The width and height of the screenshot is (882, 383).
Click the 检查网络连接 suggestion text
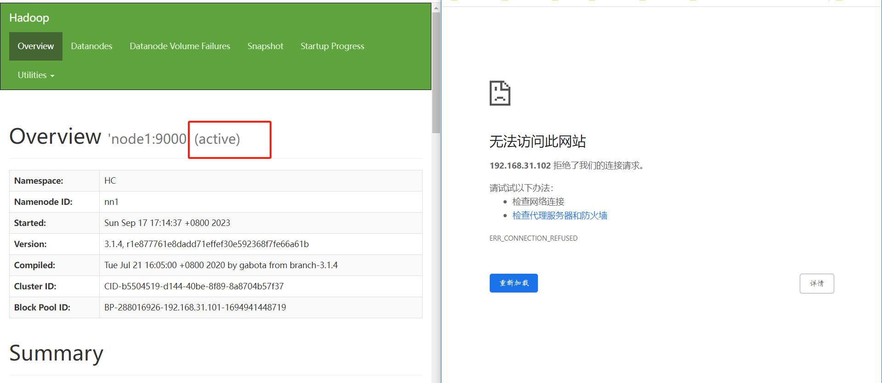click(538, 202)
